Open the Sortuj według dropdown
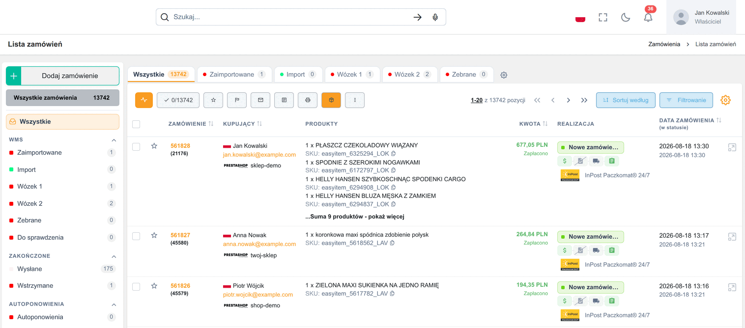The image size is (745, 328). pyautogui.click(x=626, y=100)
